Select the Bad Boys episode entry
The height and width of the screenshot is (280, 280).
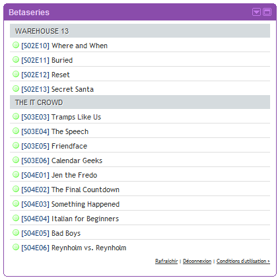[140, 233]
